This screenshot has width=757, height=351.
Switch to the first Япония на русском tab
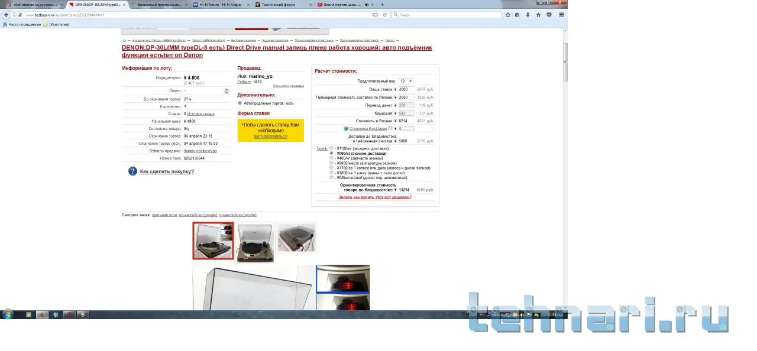[x=33, y=4]
